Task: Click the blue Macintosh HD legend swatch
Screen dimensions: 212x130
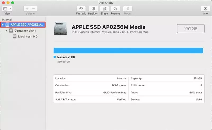Action: point(55,57)
